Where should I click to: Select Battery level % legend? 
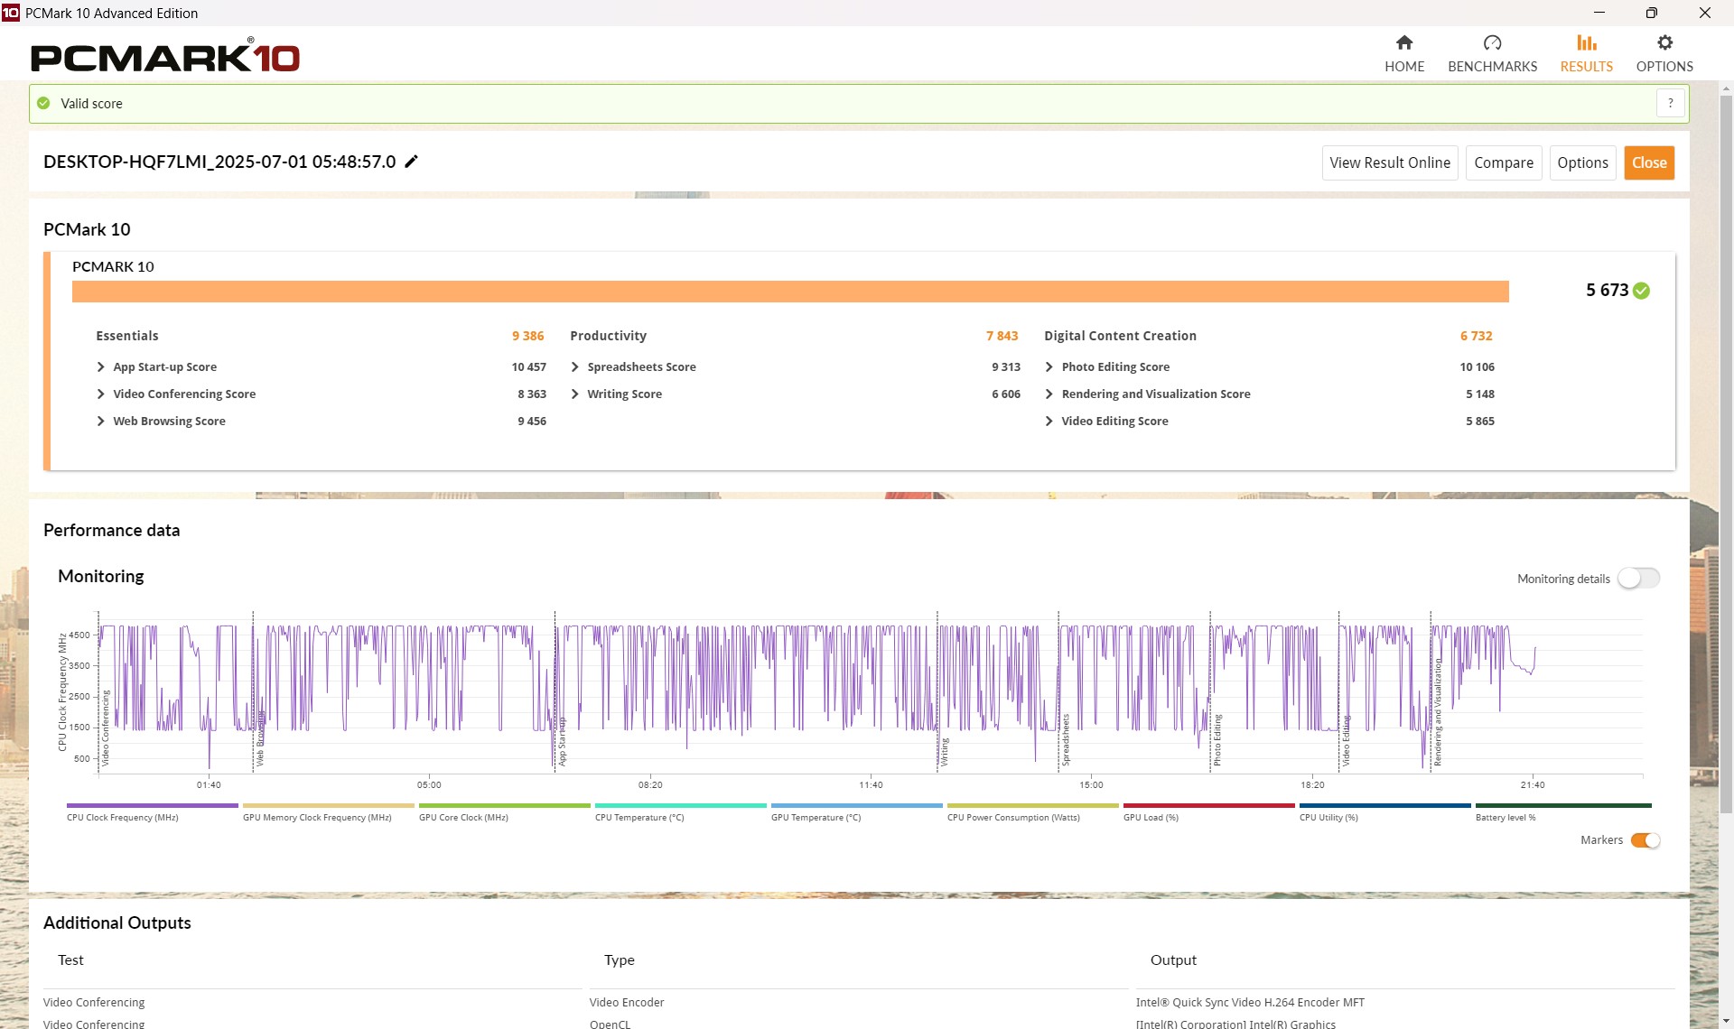[1562, 813]
